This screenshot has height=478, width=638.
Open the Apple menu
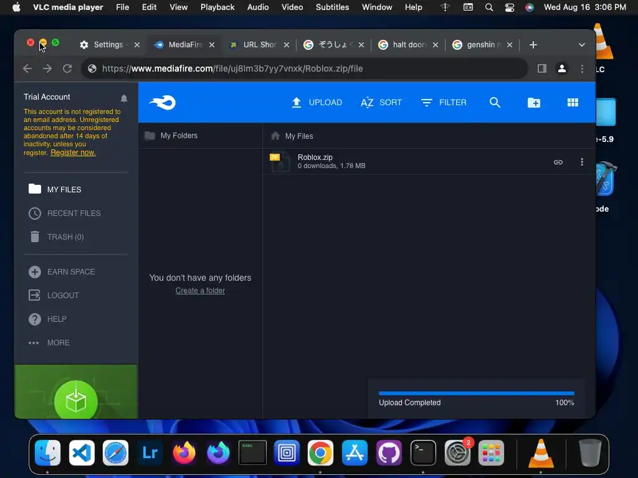click(16, 7)
